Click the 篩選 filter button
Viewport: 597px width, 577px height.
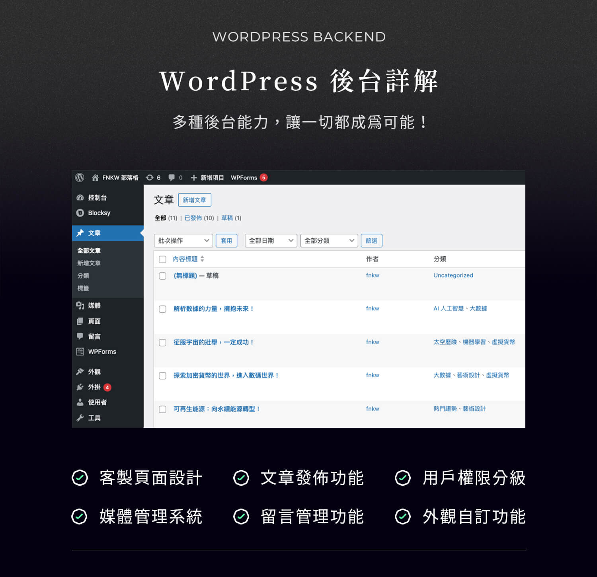pos(371,240)
